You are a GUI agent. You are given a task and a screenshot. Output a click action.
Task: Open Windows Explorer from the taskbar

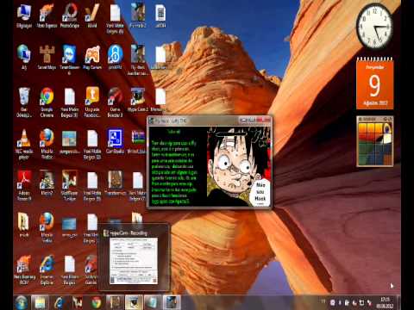[40, 302]
